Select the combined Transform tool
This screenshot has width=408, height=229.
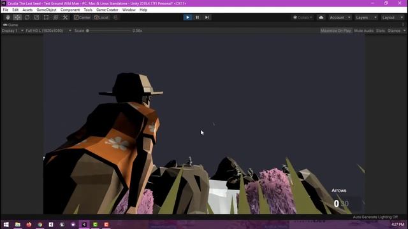55,17
